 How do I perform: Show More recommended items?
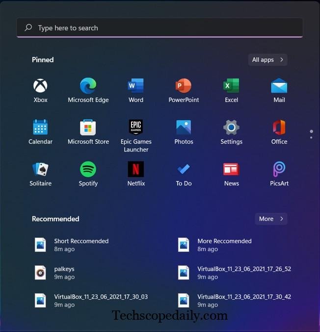coord(271,219)
